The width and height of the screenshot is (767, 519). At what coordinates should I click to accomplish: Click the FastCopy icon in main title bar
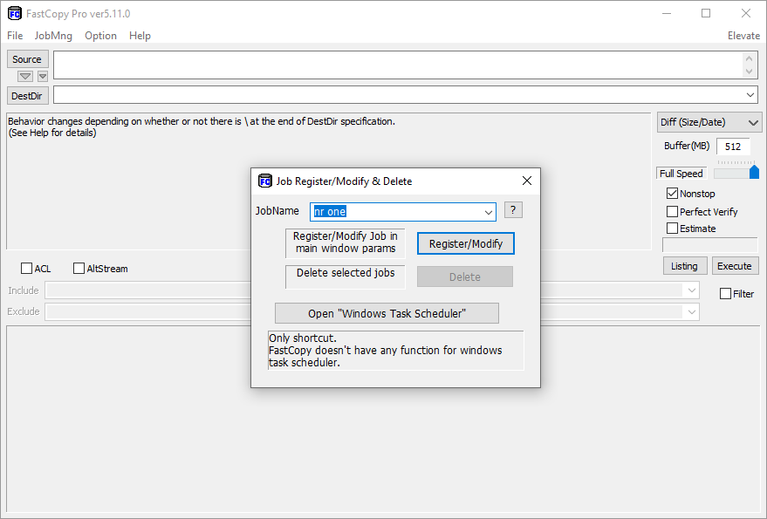click(x=14, y=13)
